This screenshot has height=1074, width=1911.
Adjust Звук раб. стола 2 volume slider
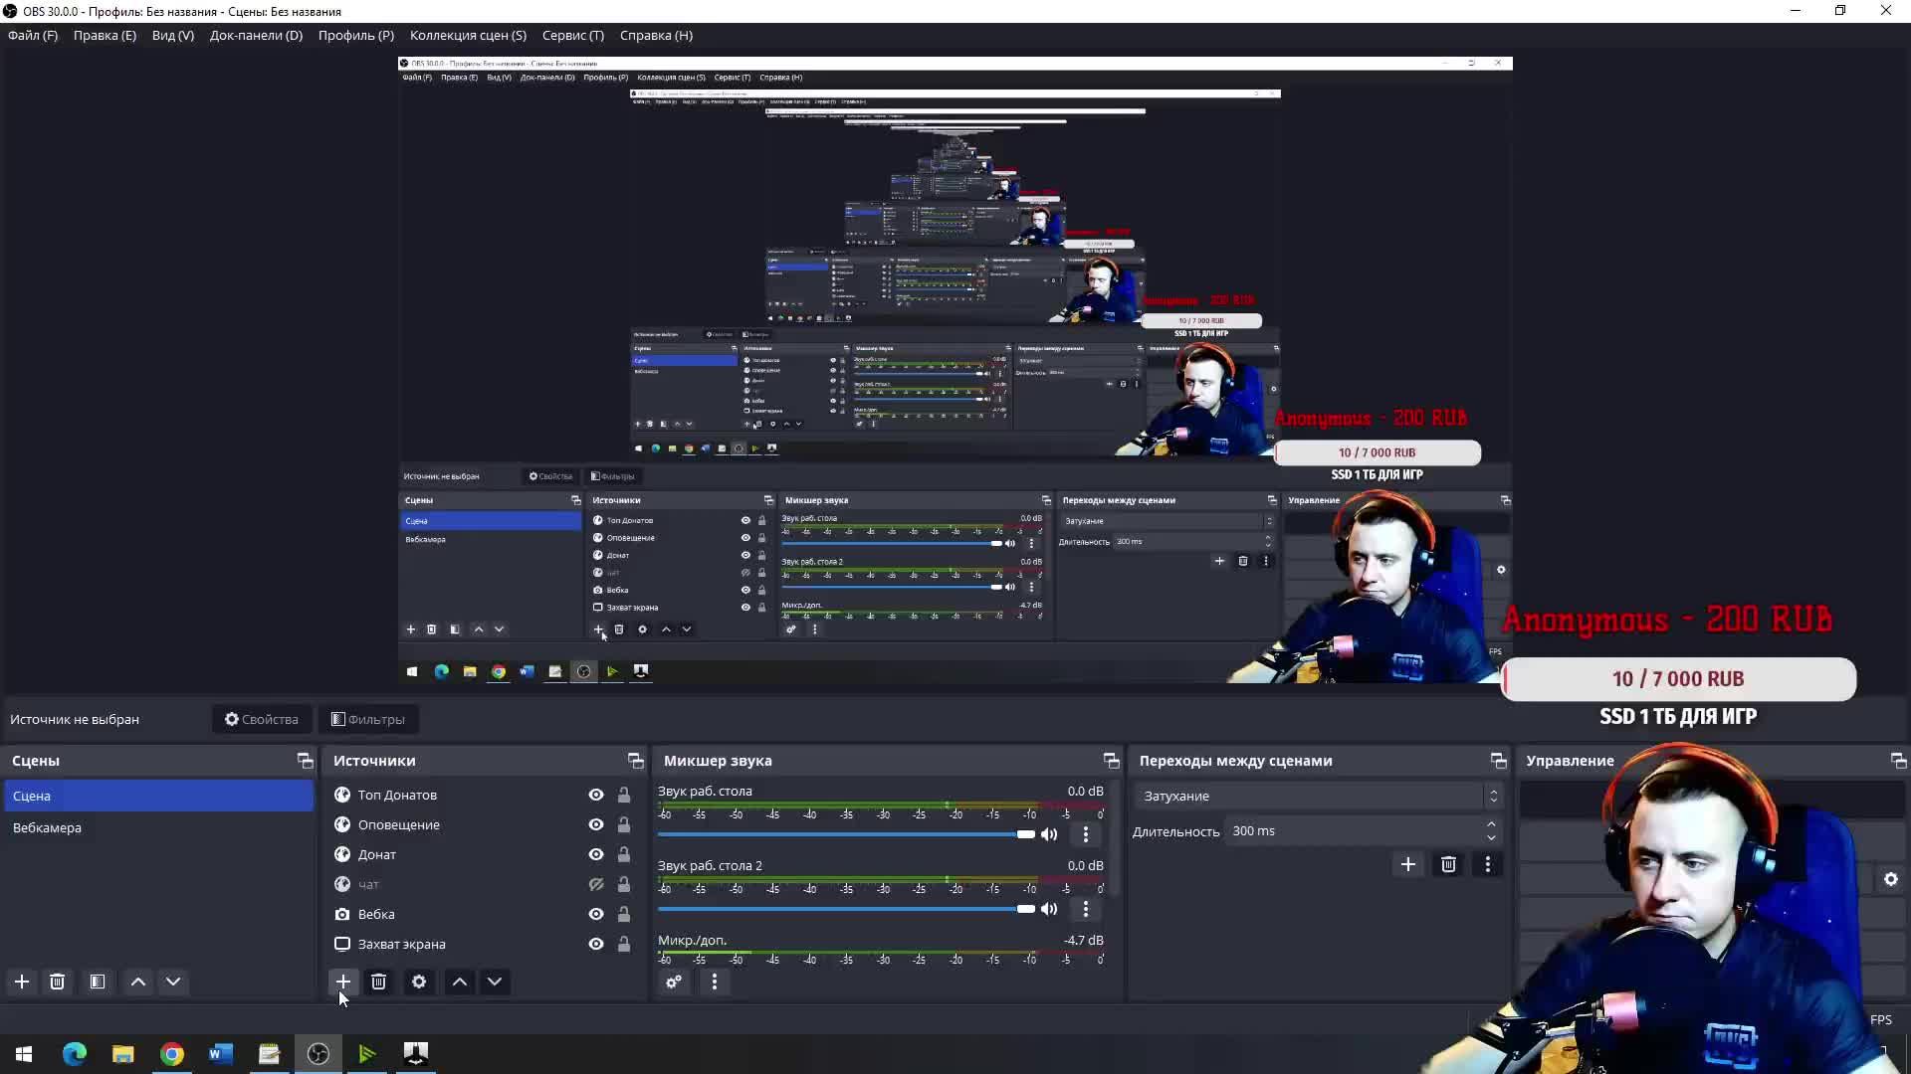tap(847, 909)
